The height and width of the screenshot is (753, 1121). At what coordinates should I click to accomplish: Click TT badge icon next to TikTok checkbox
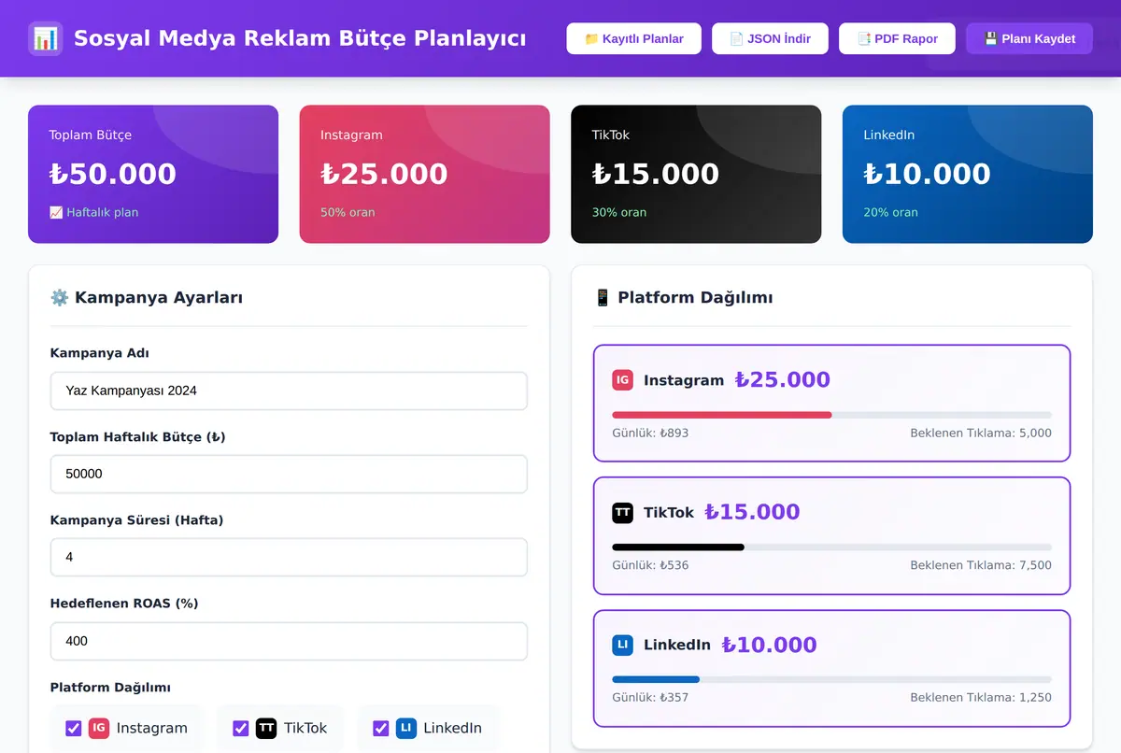[x=266, y=728]
